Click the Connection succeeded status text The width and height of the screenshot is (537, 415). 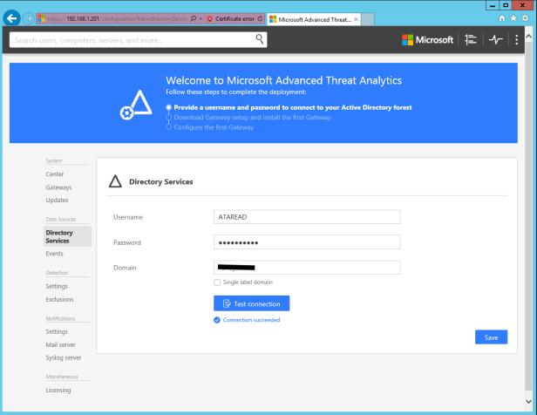tap(251, 320)
